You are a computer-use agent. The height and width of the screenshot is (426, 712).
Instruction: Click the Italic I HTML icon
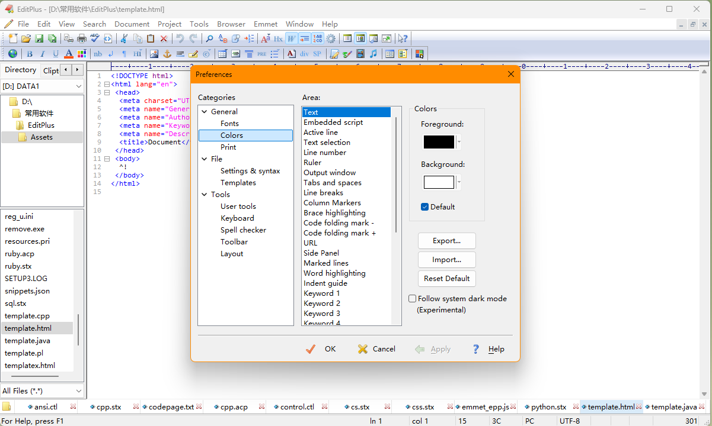(x=43, y=54)
